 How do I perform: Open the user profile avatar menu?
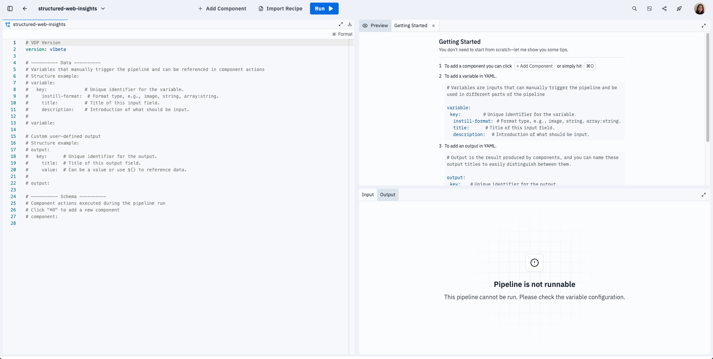tap(699, 9)
